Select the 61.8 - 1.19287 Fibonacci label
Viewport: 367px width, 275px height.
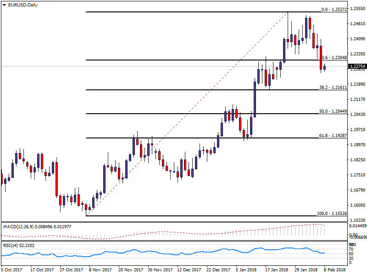332,135
